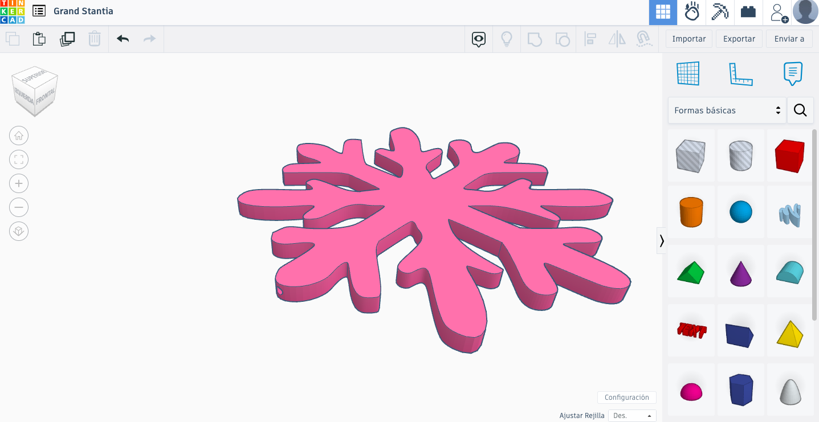The image size is (819, 422).
Task: Toggle the Notes panel icon
Action: pos(792,73)
